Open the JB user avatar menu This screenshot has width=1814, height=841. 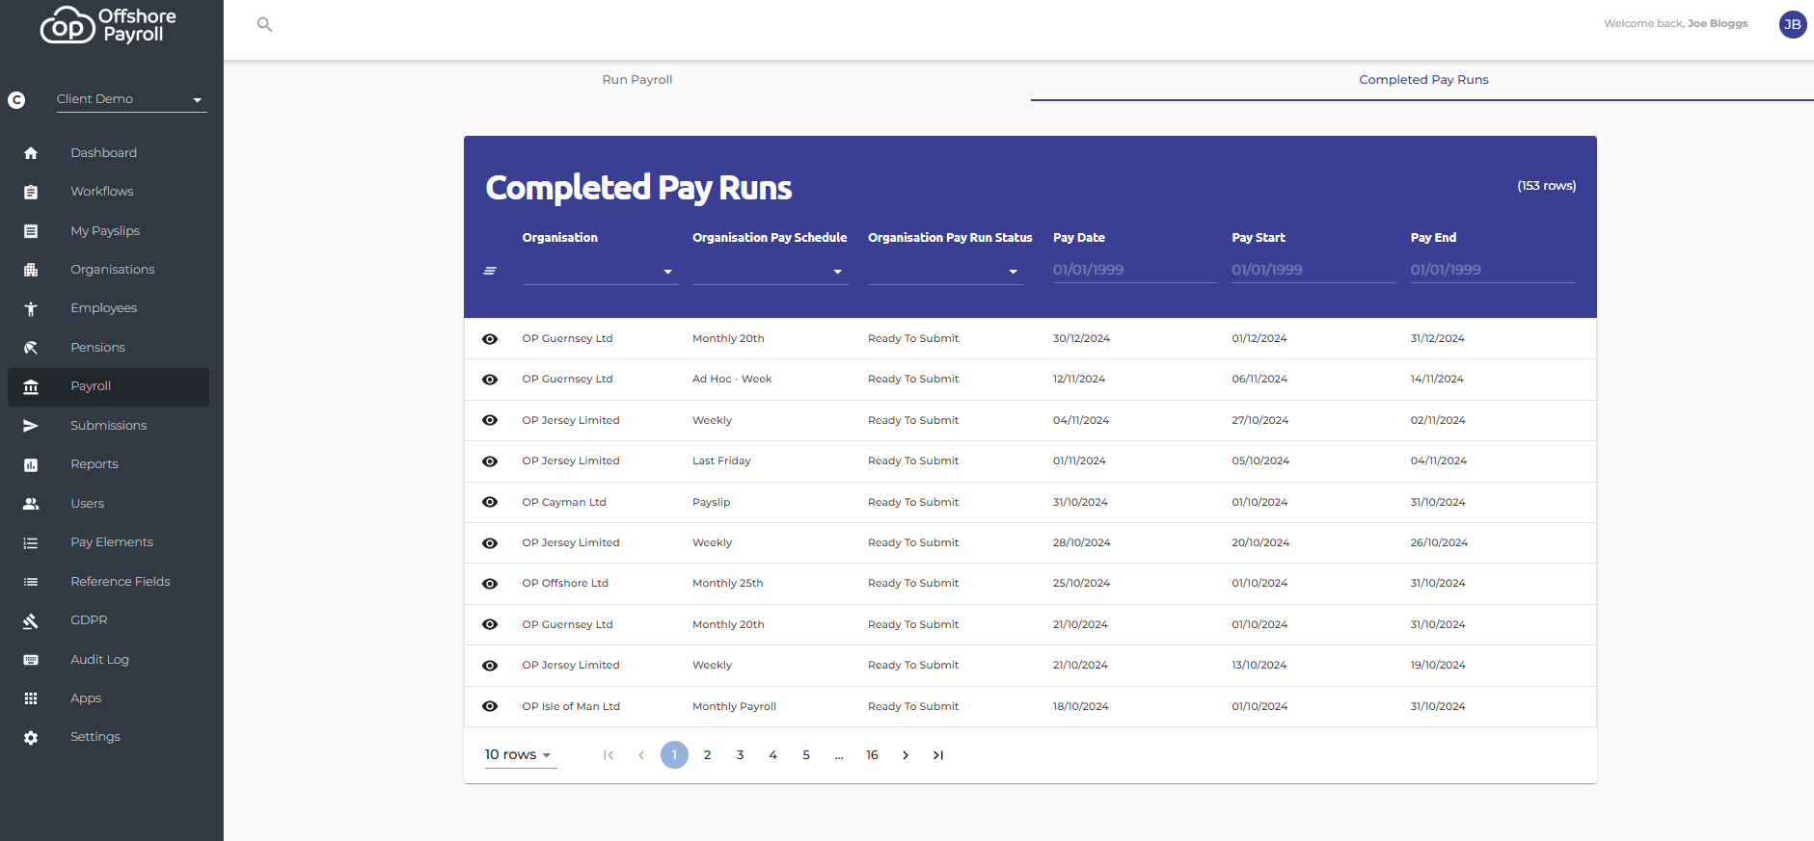click(1793, 24)
